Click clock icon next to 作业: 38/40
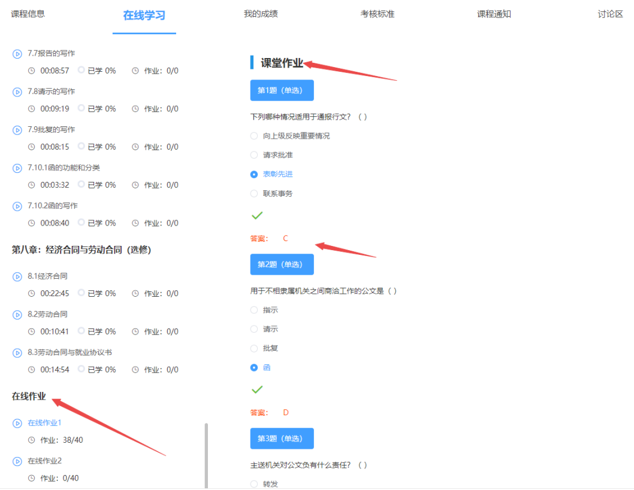This screenshot has width=634, height=490. (x=31, y=440)
